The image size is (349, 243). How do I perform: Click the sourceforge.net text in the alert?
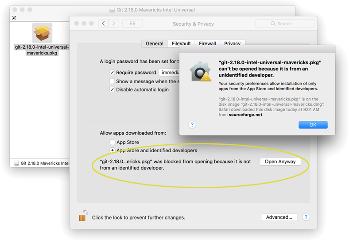(245, 115)
